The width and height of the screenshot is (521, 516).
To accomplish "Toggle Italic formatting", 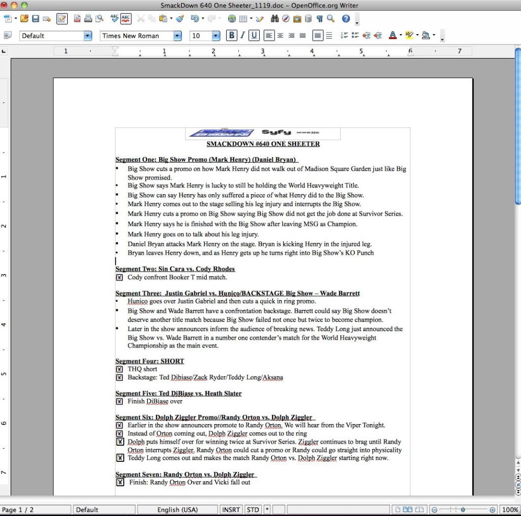I will pyautogui.click(x=242, y=36).
